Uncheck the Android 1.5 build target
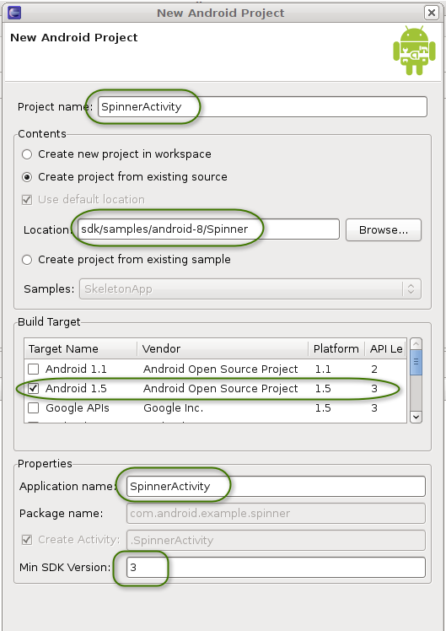The image size is (446, 631). [x=34, y=388]
